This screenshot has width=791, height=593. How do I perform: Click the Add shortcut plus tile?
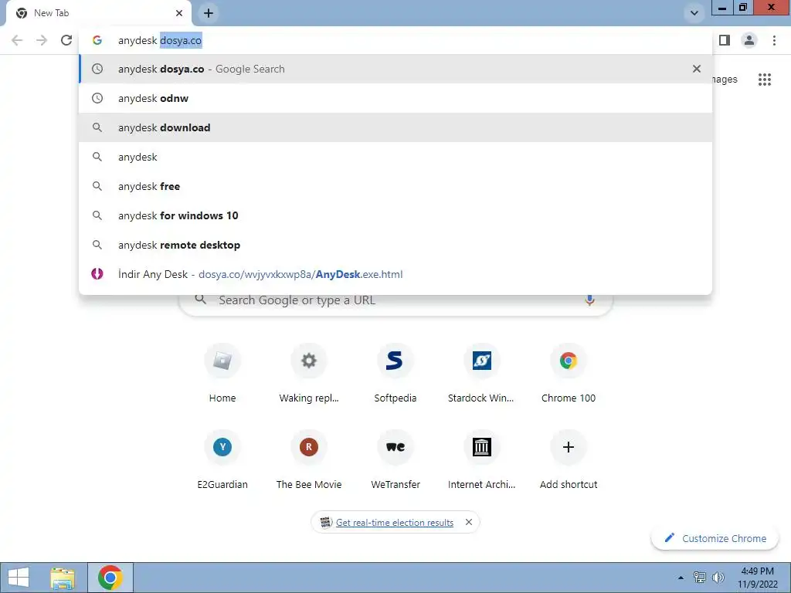569,460
